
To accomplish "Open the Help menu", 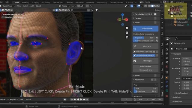I will (x=7, y=2).
